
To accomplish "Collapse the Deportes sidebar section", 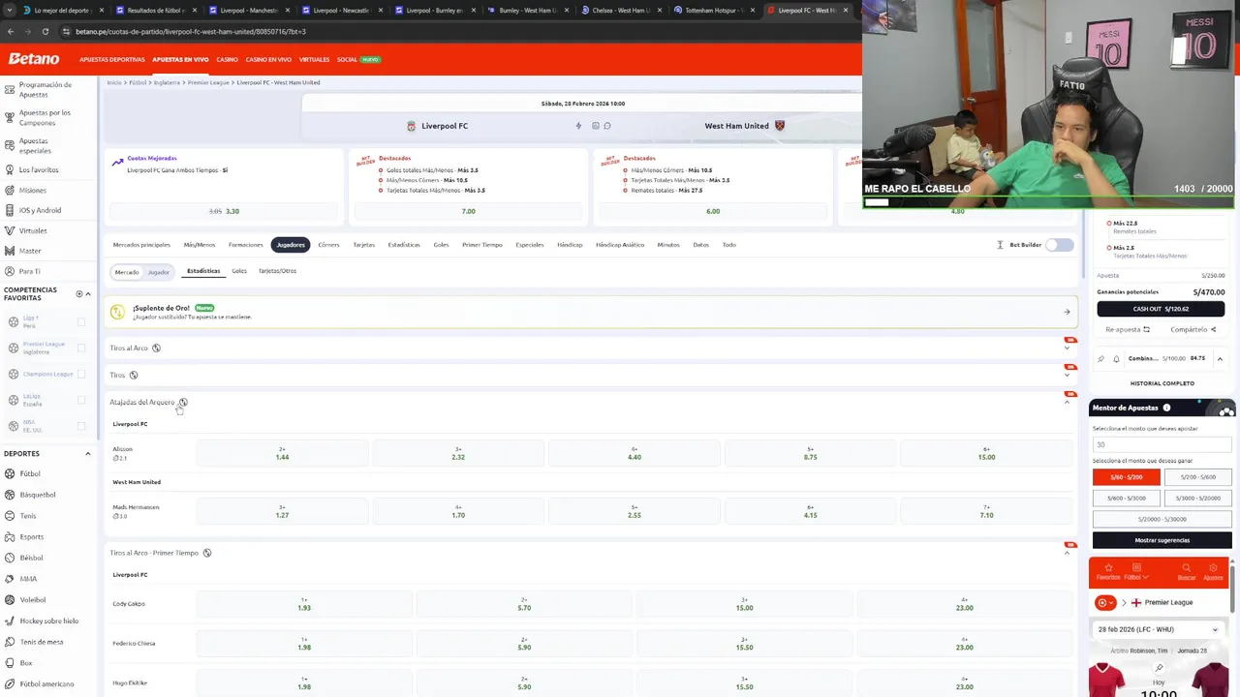I will click(x=87, y=453).
